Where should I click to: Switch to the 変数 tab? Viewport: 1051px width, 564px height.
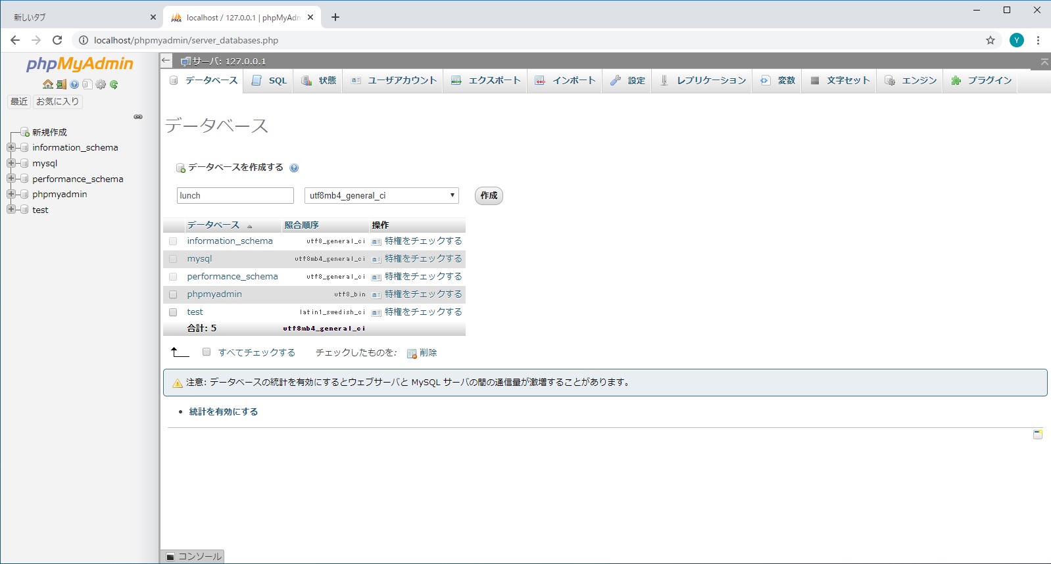click(777, 81)
